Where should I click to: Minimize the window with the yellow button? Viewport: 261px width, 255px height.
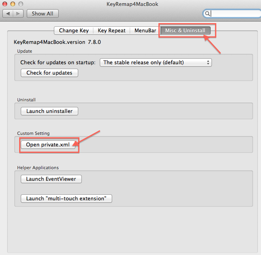pos(12,4)
